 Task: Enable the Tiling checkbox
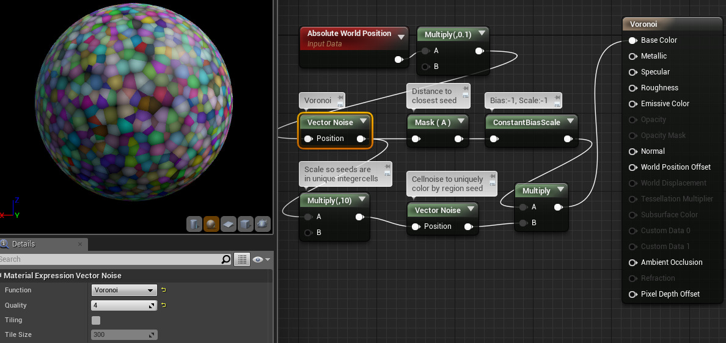point(96,320)
